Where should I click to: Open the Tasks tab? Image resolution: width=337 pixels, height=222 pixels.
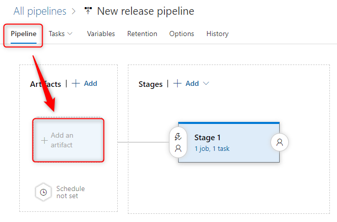point(56,34)
